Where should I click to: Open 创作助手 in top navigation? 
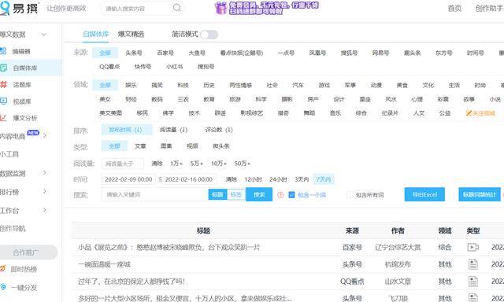click(x=490, y=9)
